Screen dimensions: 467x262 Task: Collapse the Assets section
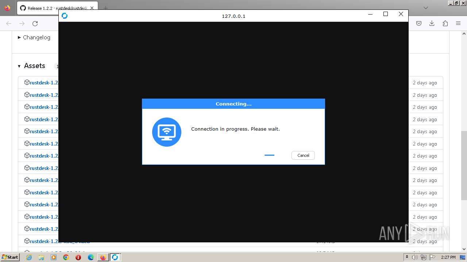click(x=31, y=66)
